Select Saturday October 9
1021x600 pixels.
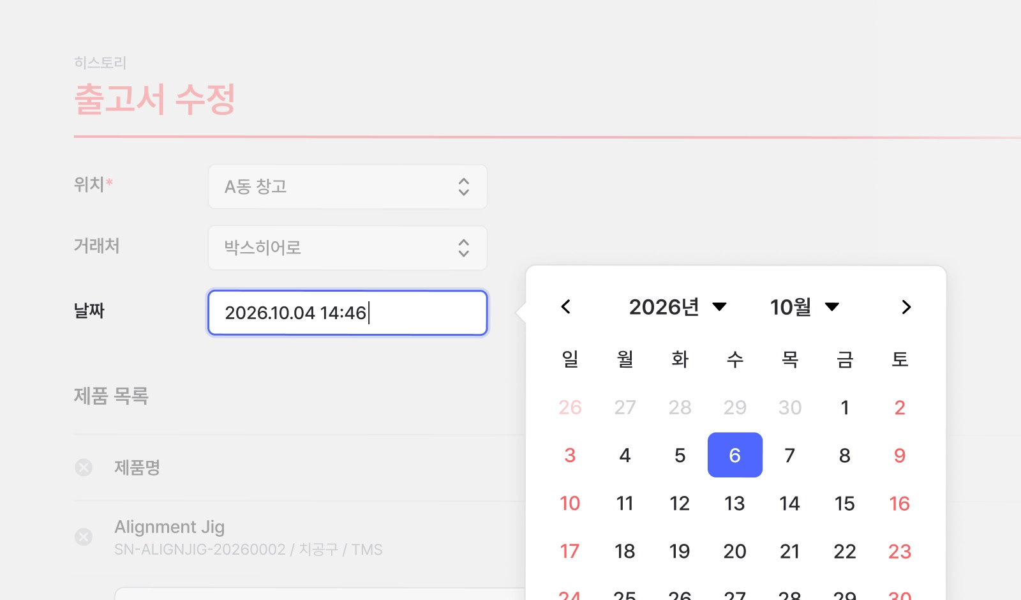(900, 455)
